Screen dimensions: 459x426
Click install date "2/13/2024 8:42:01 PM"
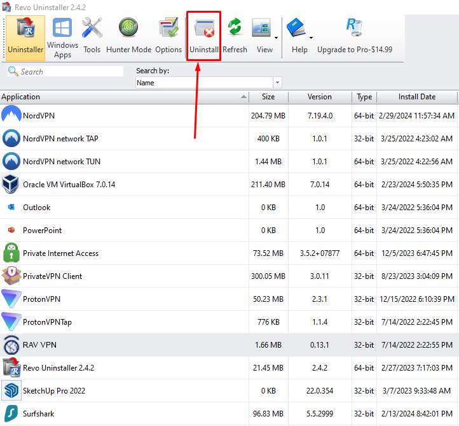coord(417,414)
